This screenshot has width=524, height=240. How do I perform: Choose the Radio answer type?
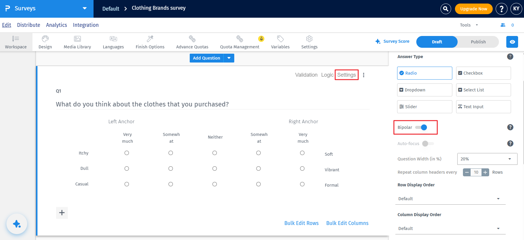[425, 73]
